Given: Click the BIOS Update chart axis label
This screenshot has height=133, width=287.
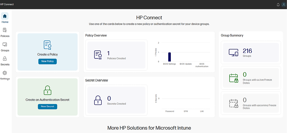Looking at the screenshot, I should click(186, 64).
